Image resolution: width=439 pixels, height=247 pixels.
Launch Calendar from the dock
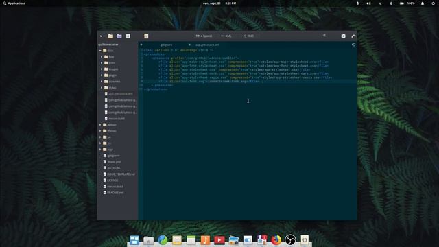tap(191, 240)
